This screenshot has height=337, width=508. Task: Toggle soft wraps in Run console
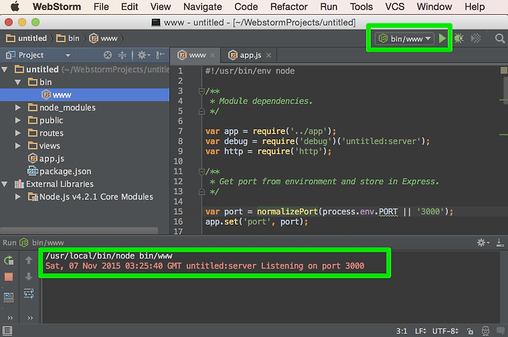29,293
